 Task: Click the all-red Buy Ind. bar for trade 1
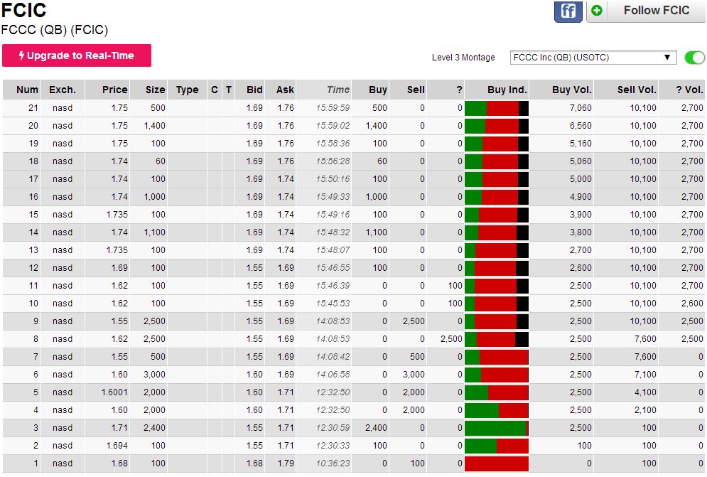497,463
